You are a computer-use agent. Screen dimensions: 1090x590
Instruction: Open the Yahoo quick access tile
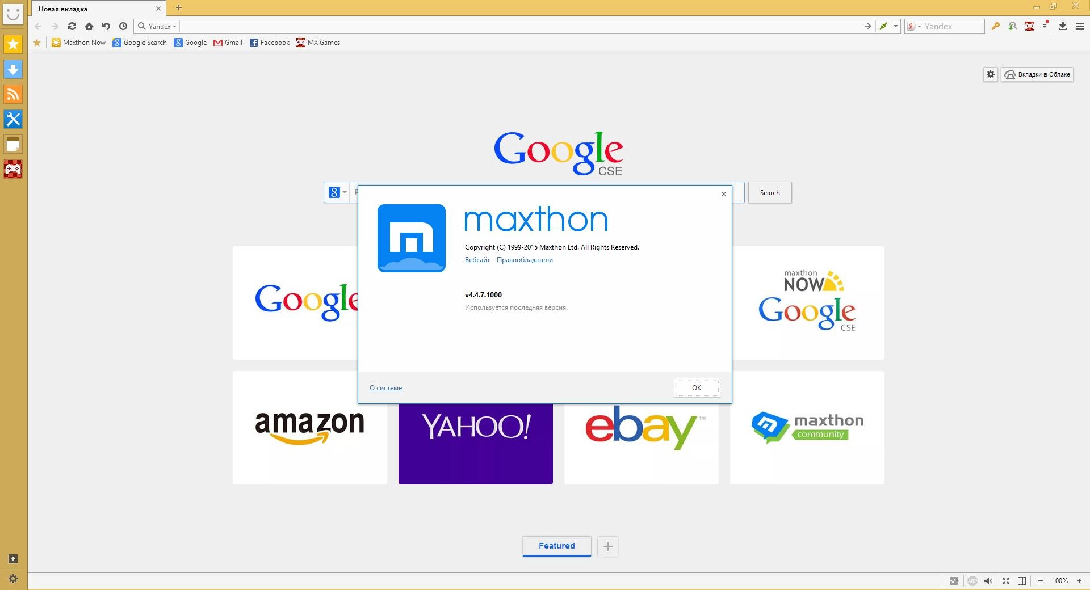coord(476,444)
